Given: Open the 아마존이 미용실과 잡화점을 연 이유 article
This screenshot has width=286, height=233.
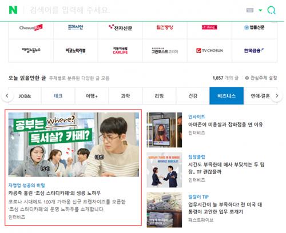Looking at the screenshot, I should [225, 124].
